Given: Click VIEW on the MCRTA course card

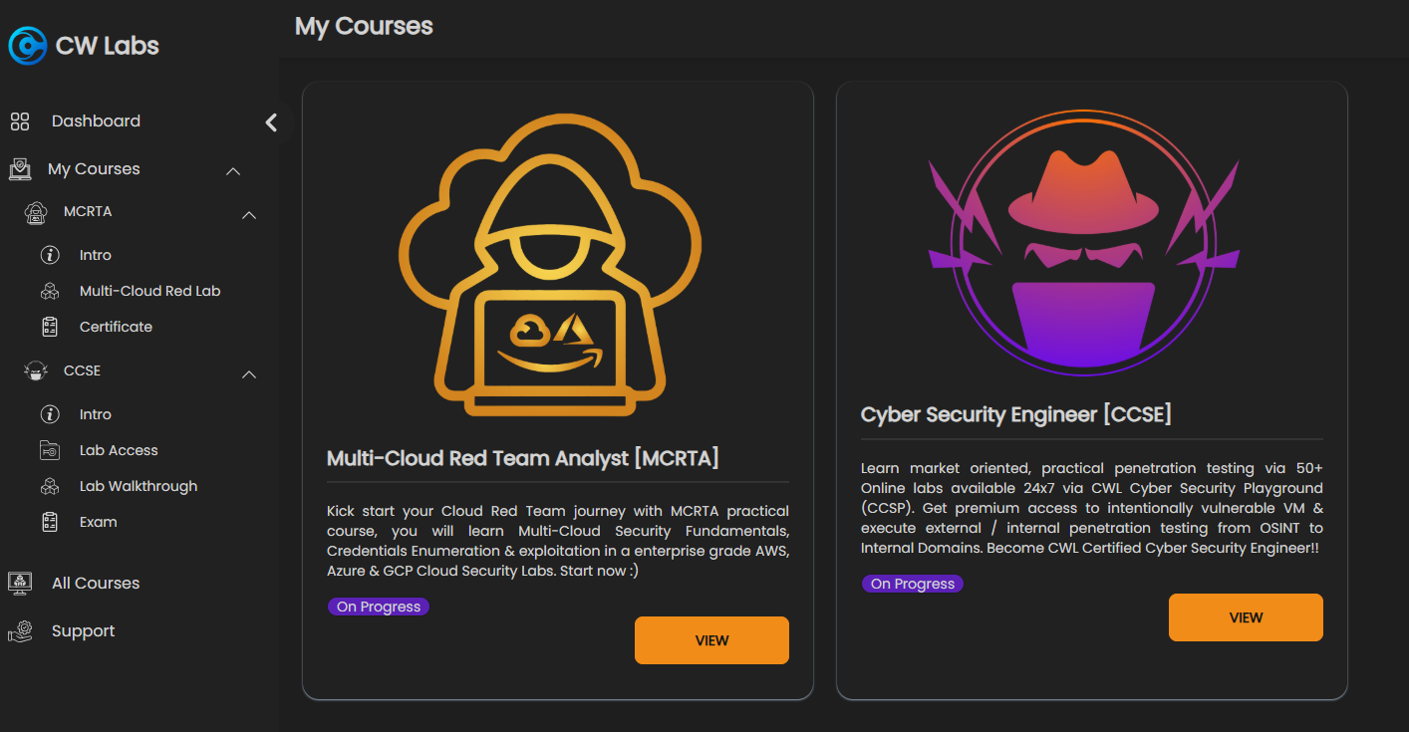Looking at the screenshot, I should coord(711,640).
